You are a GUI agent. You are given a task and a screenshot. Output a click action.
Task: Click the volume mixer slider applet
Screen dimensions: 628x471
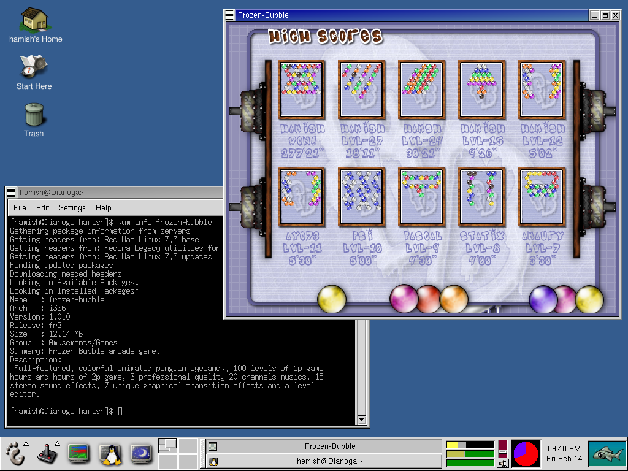[x=503, y=449]
